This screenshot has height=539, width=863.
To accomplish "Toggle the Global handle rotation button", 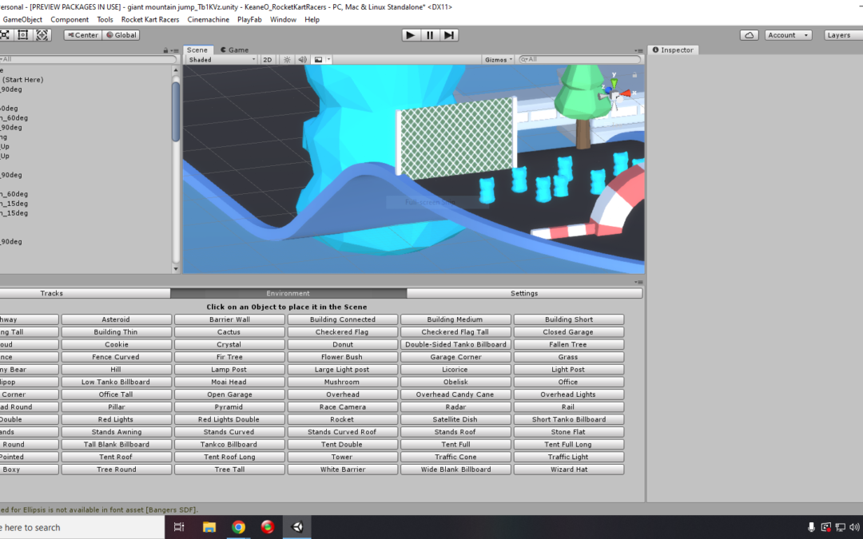I will coord(121,34).
